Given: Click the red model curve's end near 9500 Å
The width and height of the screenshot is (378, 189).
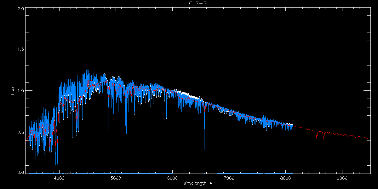Looking at the screenshot, I should (369, 138).
